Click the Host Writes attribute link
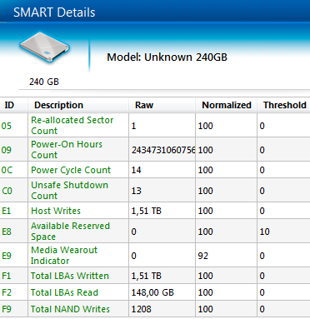The height and width of the screenshot is (319, 310). pyautogui.click(x=56, y=211)
